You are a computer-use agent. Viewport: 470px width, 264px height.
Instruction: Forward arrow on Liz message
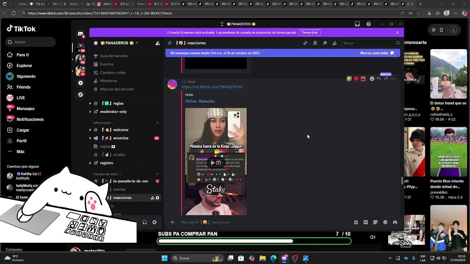[386, 79]
